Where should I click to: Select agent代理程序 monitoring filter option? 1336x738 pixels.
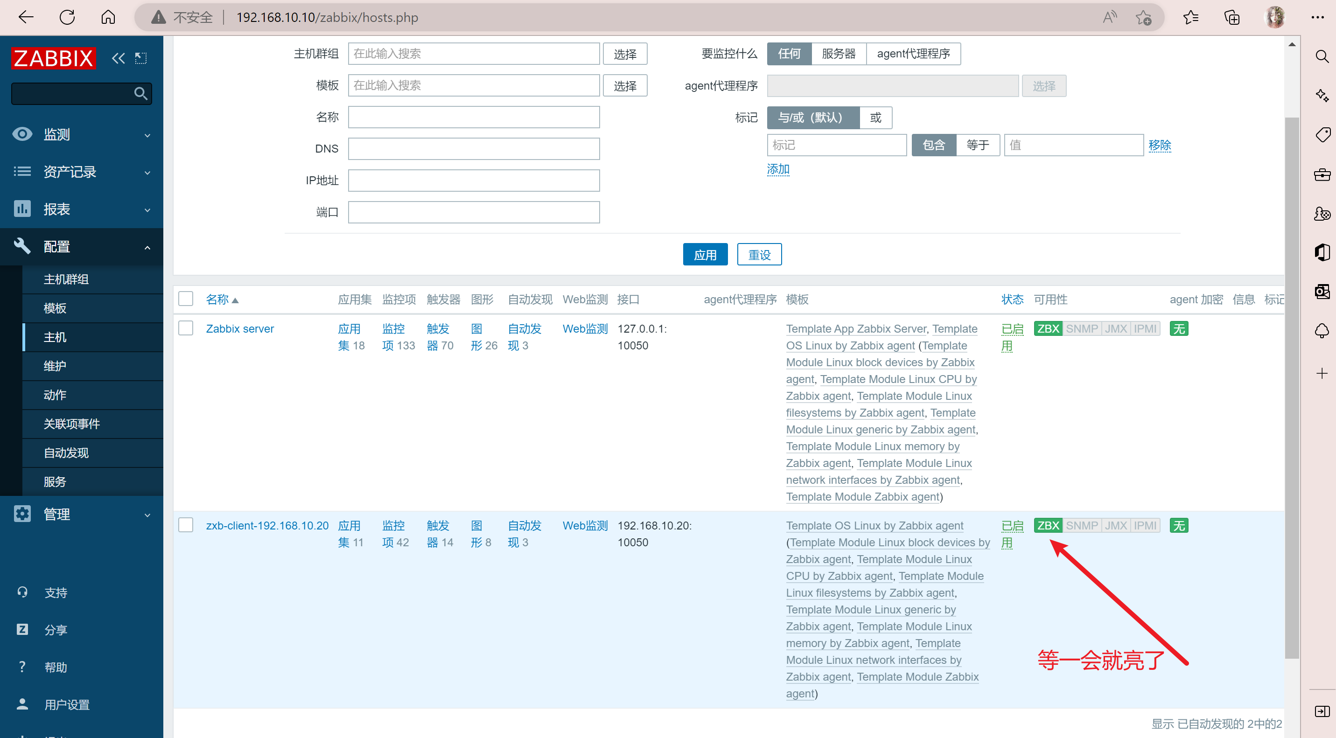[x=913, y=54]
